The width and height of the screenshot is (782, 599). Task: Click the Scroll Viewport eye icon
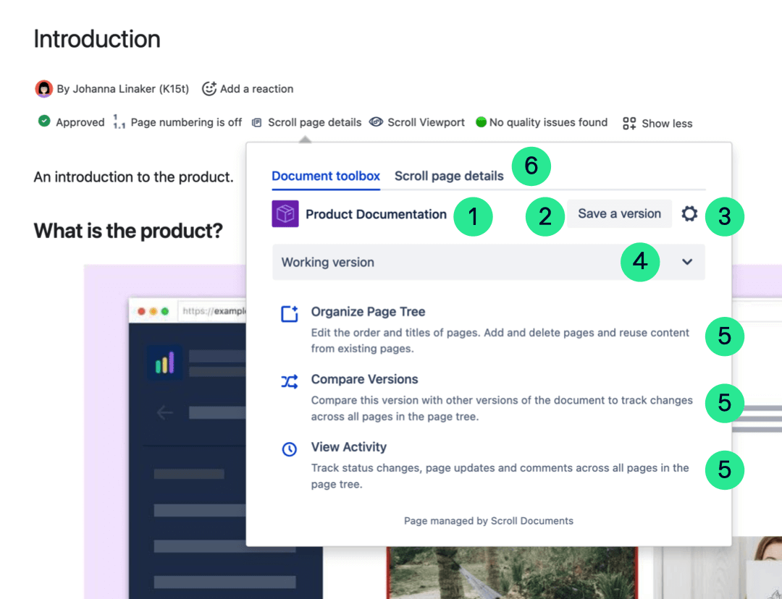click(x=376, y=122)
